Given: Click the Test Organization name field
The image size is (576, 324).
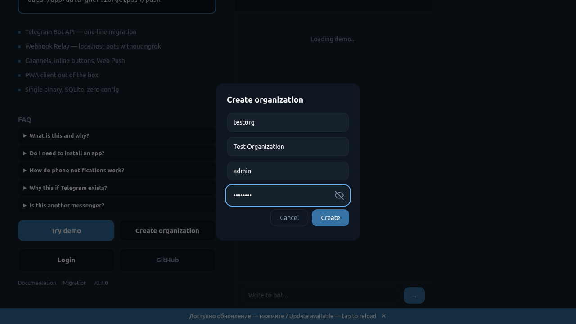Looking at the screenshot, I should point(288,147).
